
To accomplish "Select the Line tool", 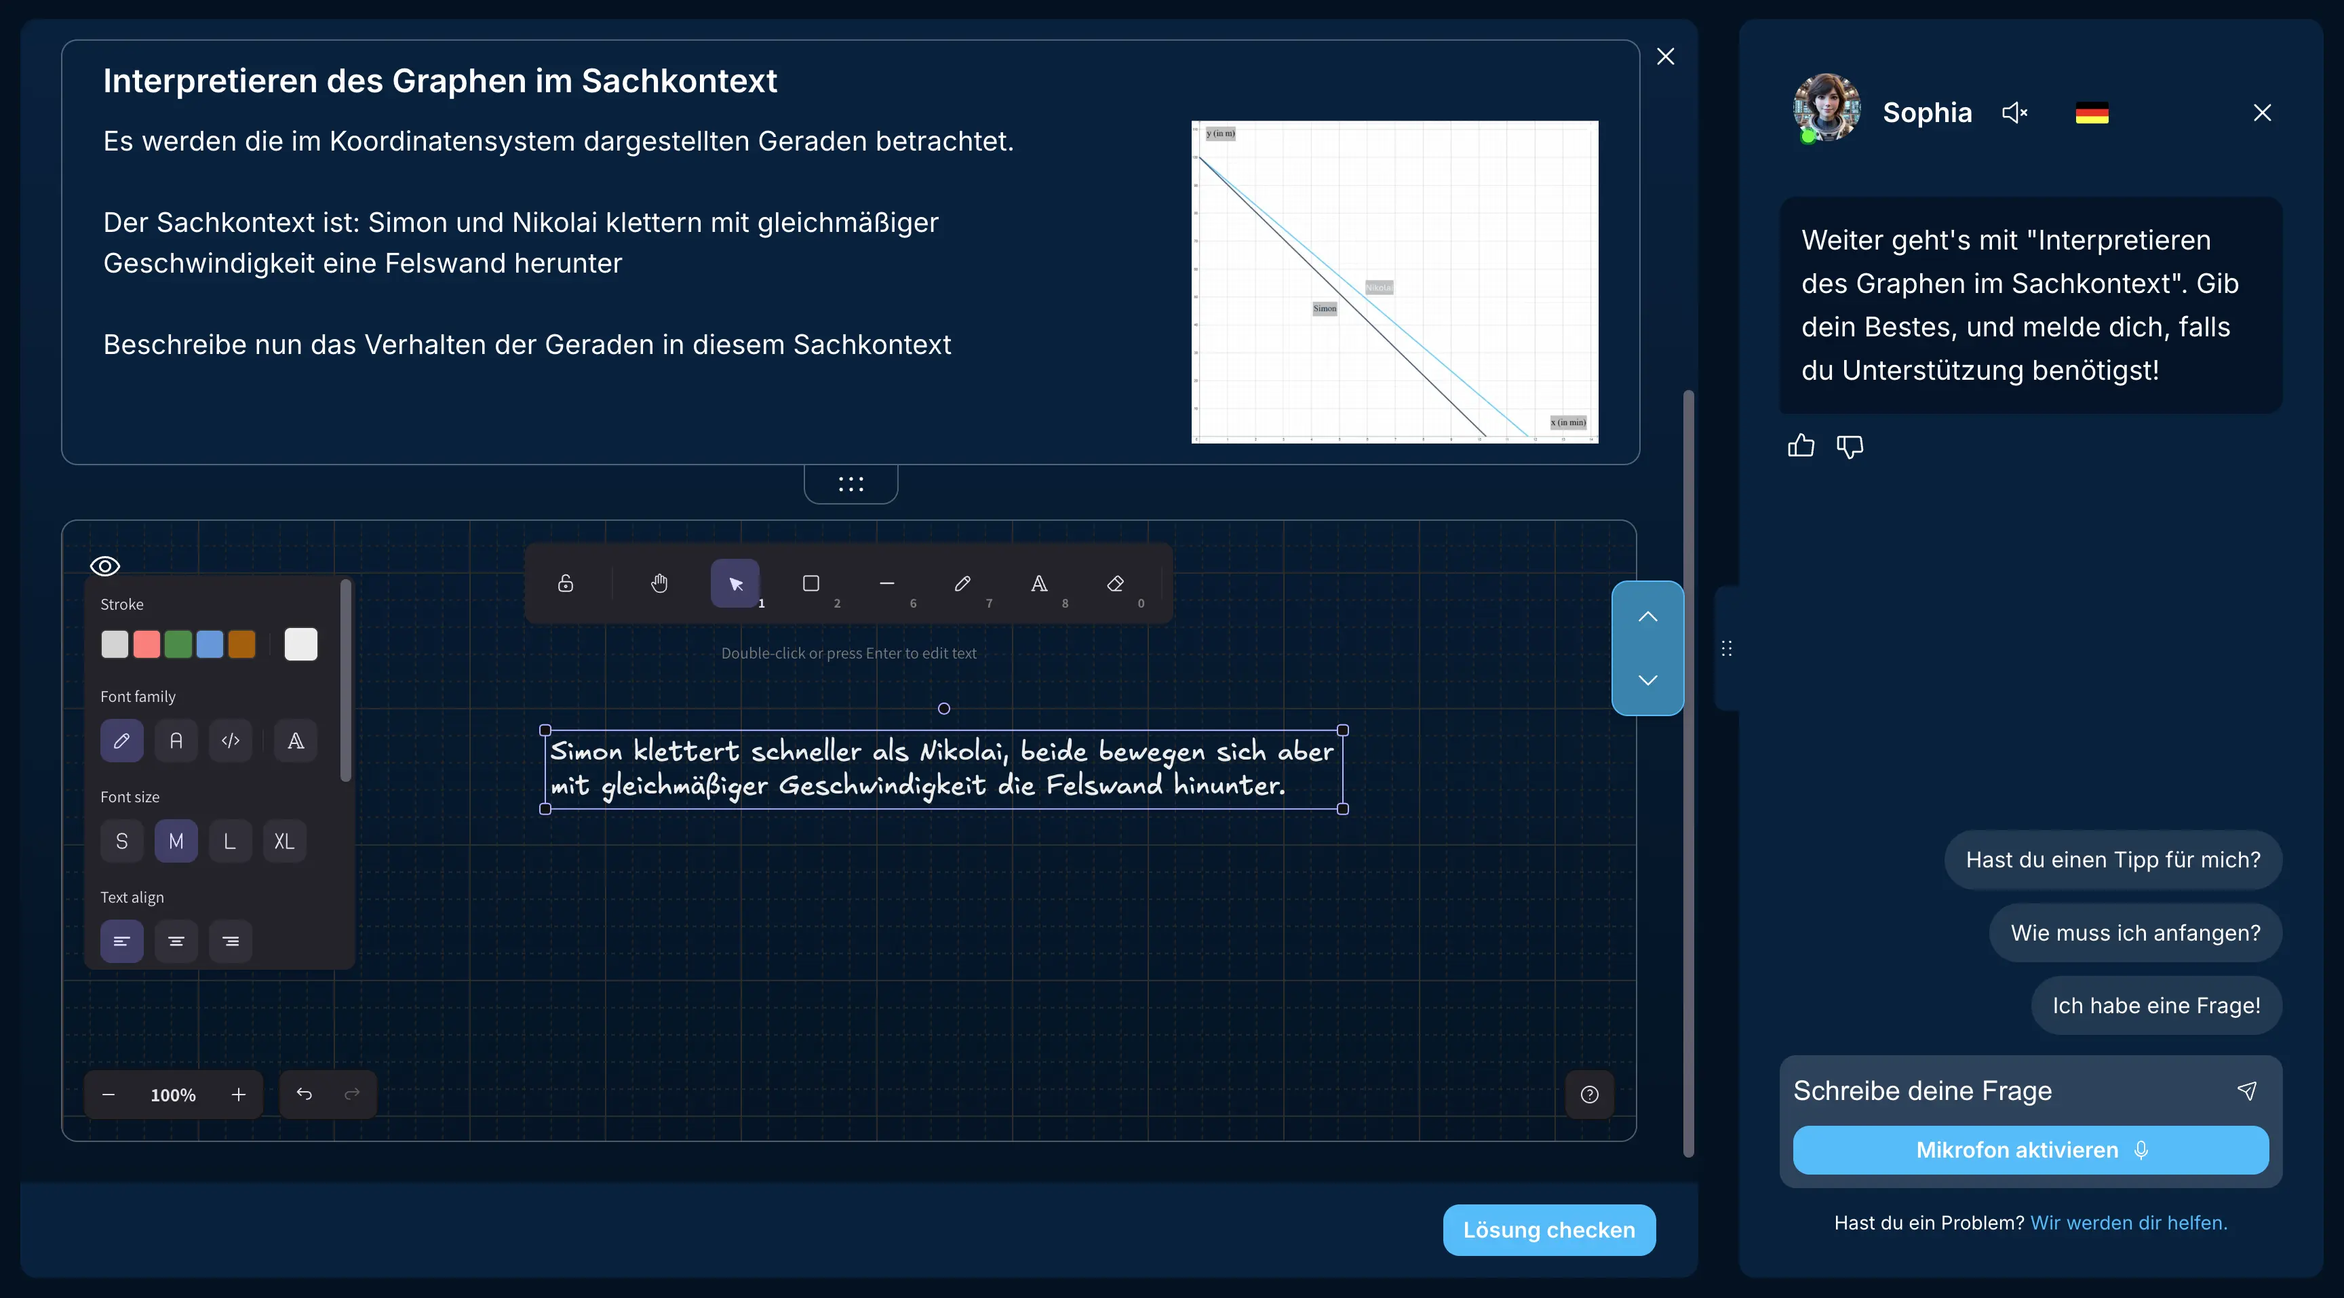I will click(x=887, y=583).
